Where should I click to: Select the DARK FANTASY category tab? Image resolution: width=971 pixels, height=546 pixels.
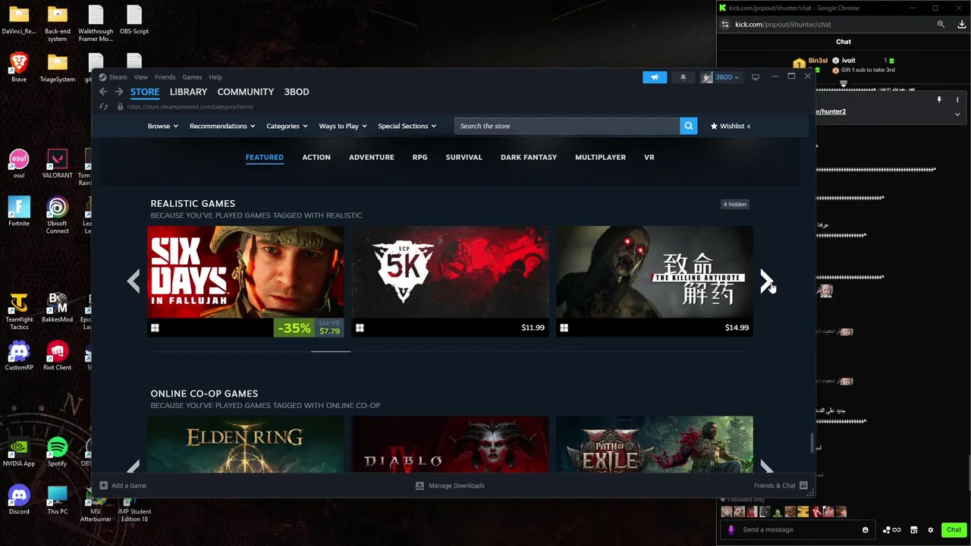pyautogui.click(x=529, y=157)
